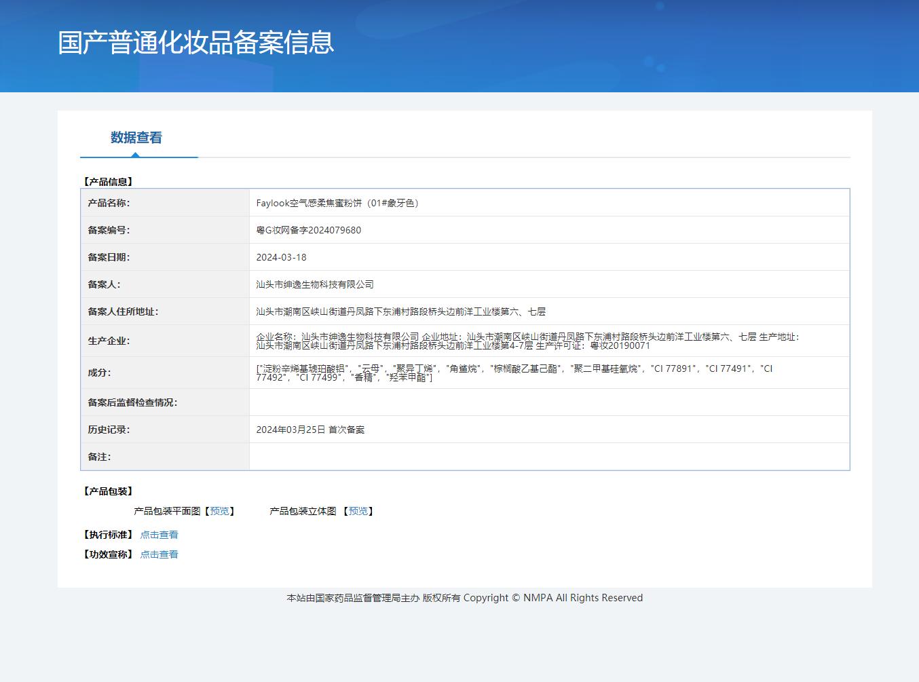Click the 【产品包装】 section heading

point(108,491)
